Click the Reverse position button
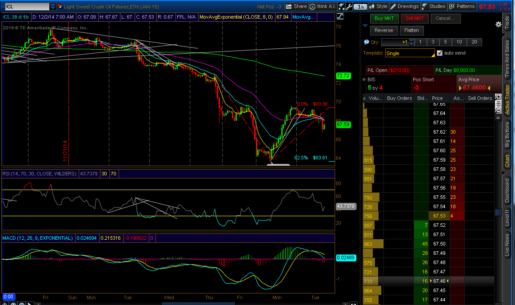This screenshot has height=305, width=515. 383,30
